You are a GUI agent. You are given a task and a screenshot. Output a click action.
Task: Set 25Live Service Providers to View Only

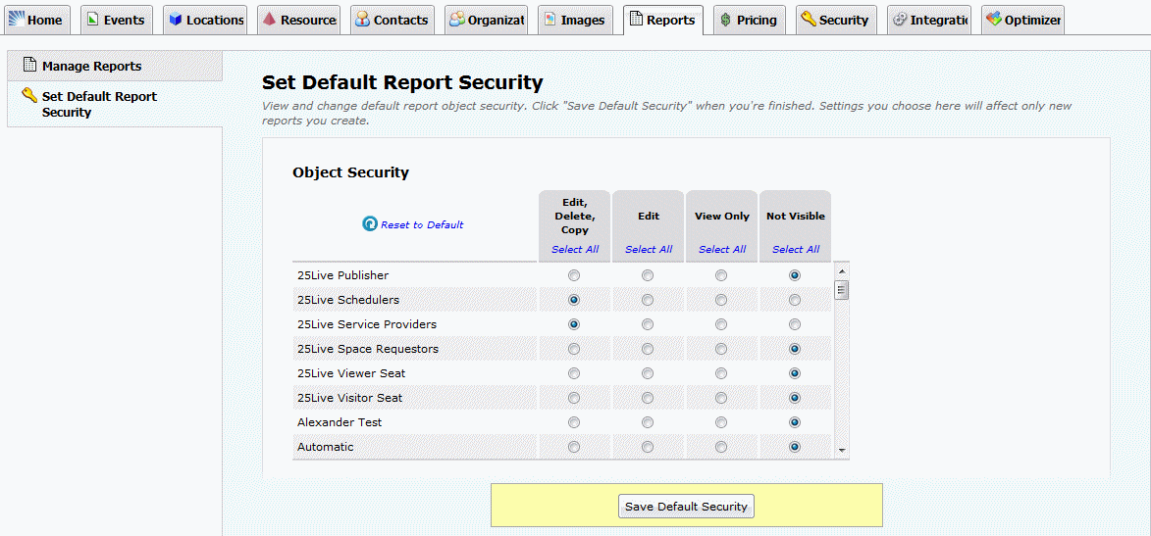click(x=721, y=324)
